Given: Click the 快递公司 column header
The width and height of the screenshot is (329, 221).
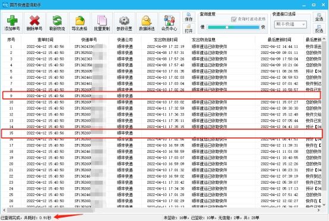Looking at the screenshot, I should pyautogui.click(x=125, y=40).
